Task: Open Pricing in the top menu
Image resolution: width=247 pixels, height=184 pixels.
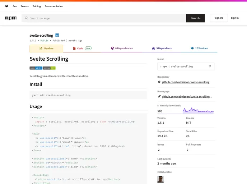Action: [x=37, y=6]
